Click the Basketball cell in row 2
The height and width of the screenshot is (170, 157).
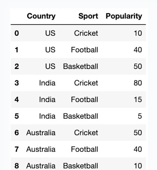coord(81,66)
